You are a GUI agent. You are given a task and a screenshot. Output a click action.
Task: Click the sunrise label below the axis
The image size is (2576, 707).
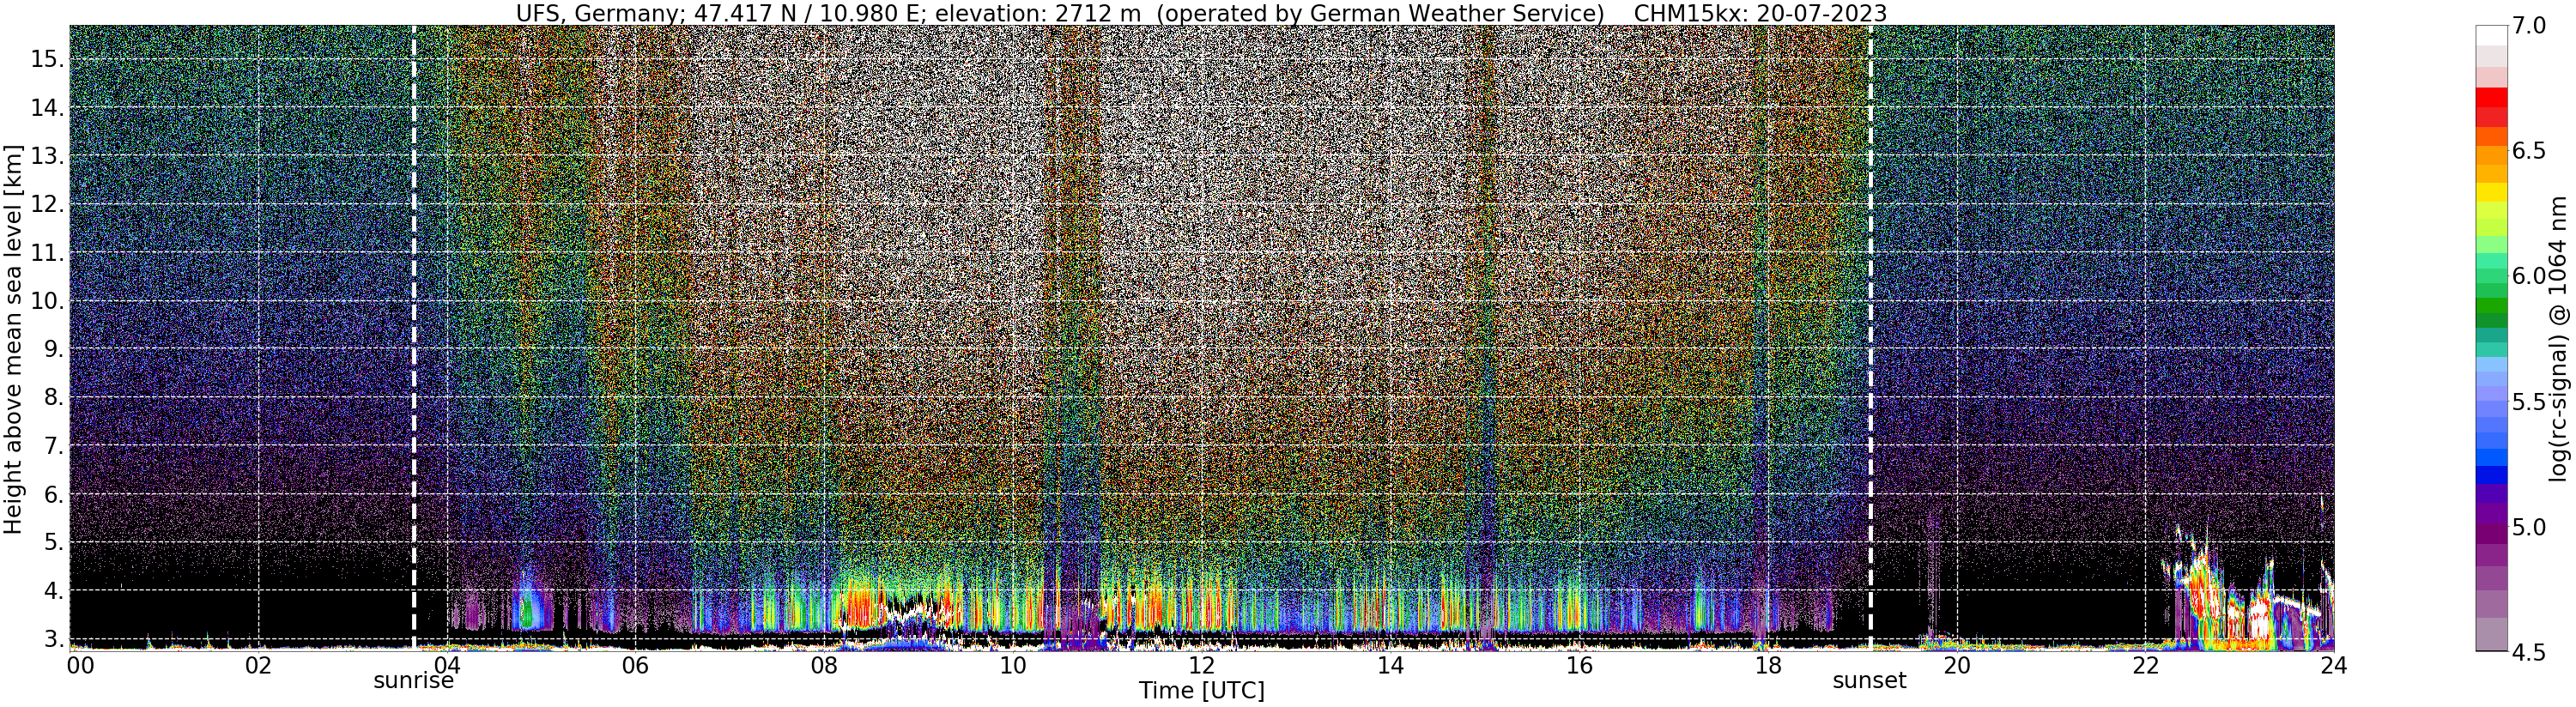[413, 681]
